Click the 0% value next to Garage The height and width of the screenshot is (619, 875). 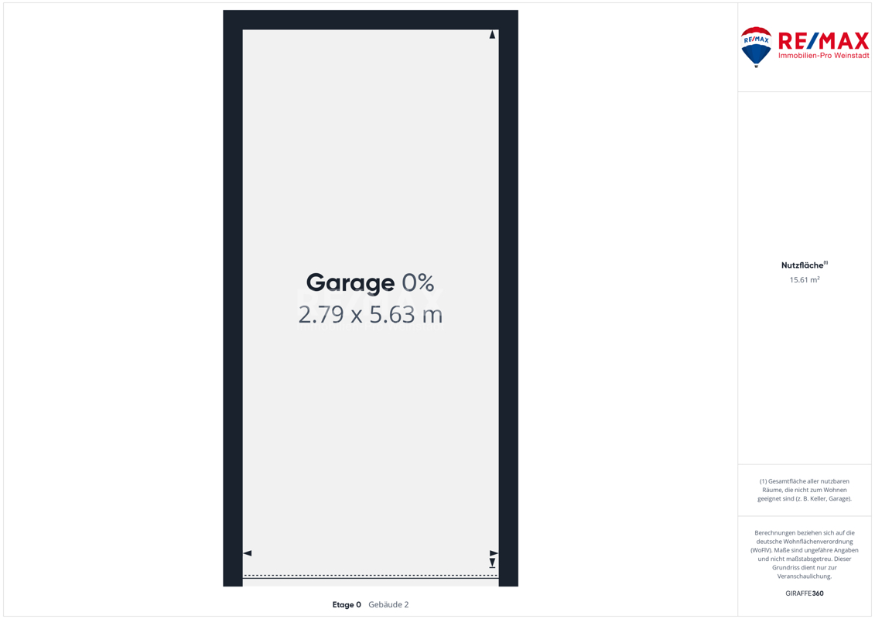(x=418, y=282)
